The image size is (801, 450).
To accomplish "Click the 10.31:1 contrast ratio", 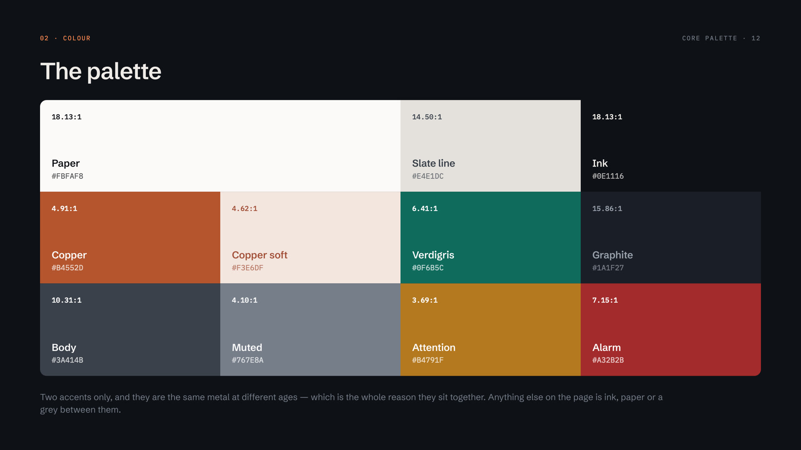I will tap(66, 300).
